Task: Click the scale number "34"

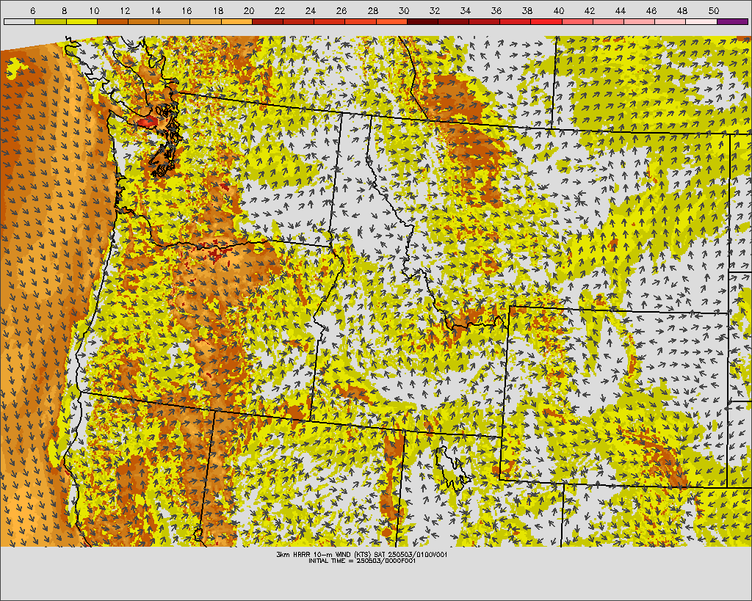Action: click(465, 11)
